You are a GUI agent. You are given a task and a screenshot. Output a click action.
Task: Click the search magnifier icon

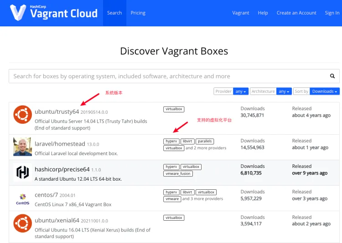(x=332, y=76)
